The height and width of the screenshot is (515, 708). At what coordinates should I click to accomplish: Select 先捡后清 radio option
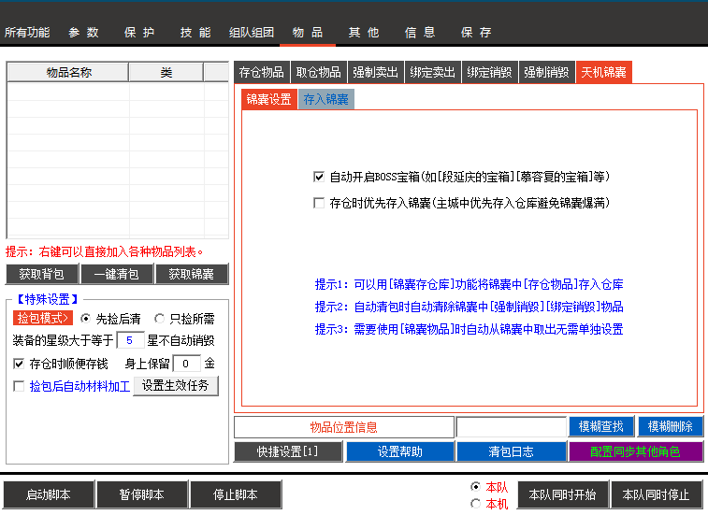click(85, 319)
